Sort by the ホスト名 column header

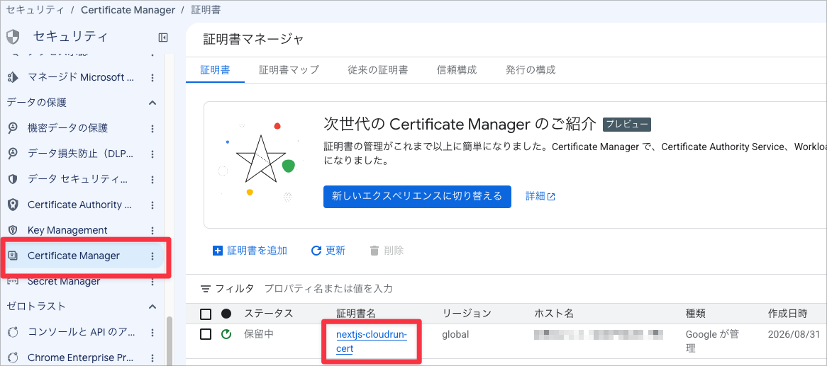[x=554, y=314]
